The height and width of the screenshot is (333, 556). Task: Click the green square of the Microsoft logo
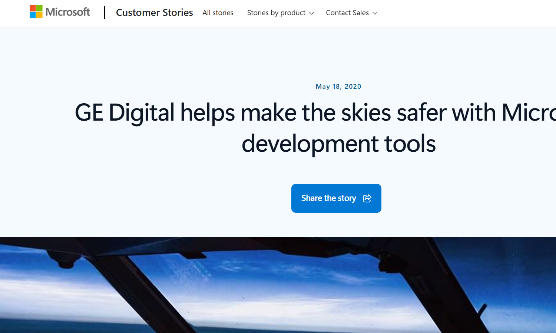(x=39, y=9)
